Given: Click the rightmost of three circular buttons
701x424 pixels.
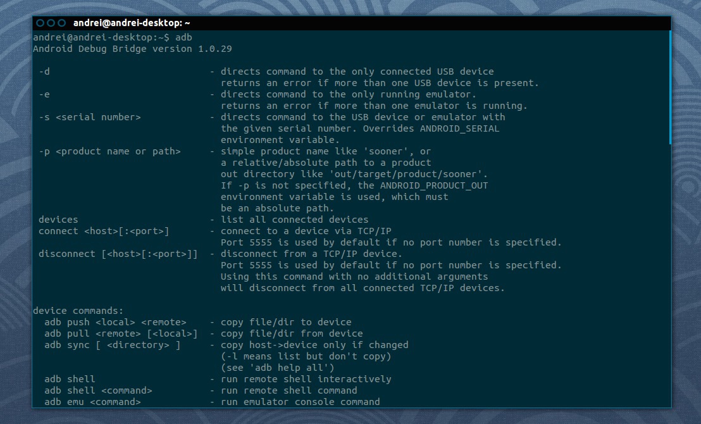Looking at the screenshot, I should 61,23.
